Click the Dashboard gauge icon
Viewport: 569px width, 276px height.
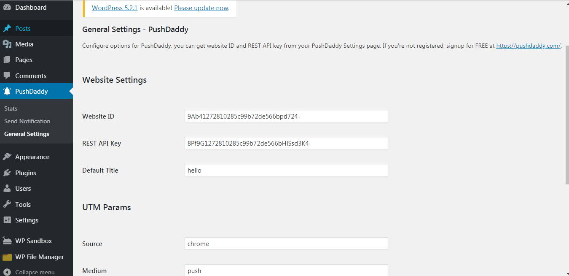pyautogui.click(x=7, y=8)
